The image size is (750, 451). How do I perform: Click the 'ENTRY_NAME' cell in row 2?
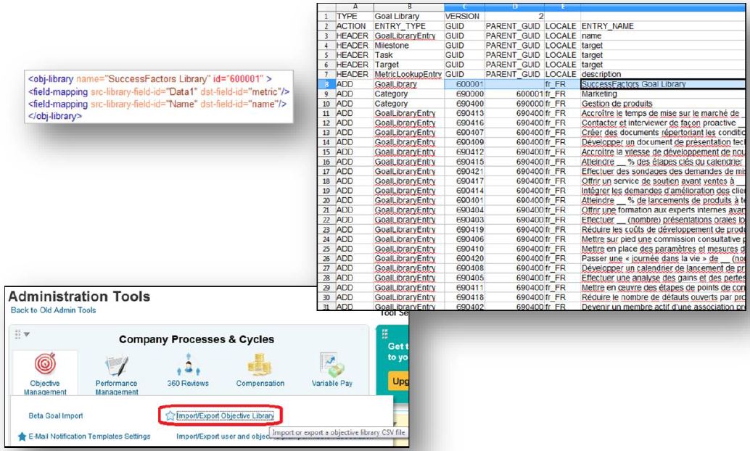tap(663, 26)
